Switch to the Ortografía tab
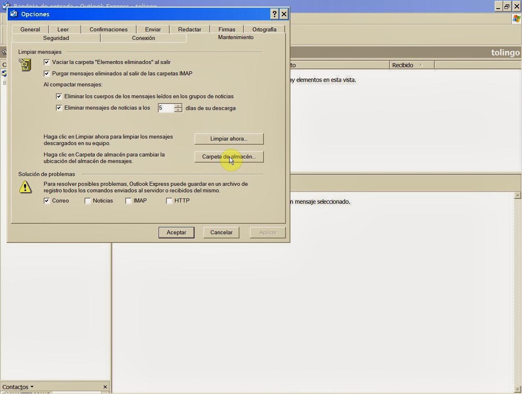 point(264,29)
